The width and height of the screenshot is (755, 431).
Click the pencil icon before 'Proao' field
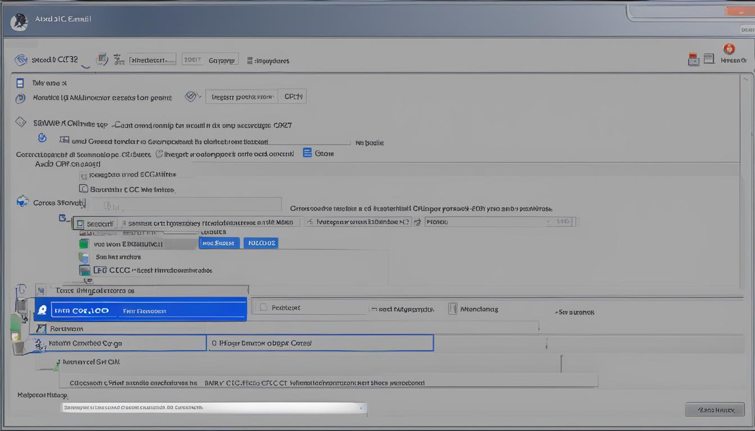click(x=417, y=222)
